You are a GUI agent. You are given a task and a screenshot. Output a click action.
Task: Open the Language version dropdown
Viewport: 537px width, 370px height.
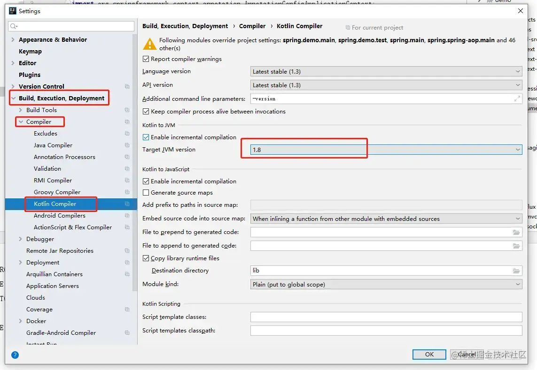coord(386,71)
